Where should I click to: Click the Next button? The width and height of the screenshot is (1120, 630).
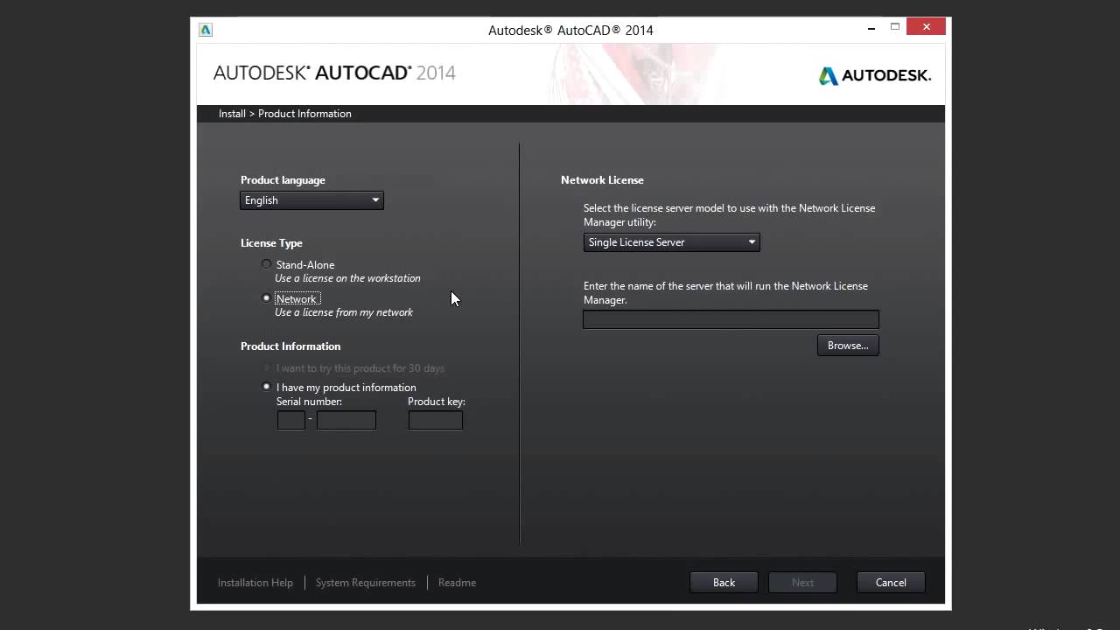pyautogui.click(x=802, y=583)
